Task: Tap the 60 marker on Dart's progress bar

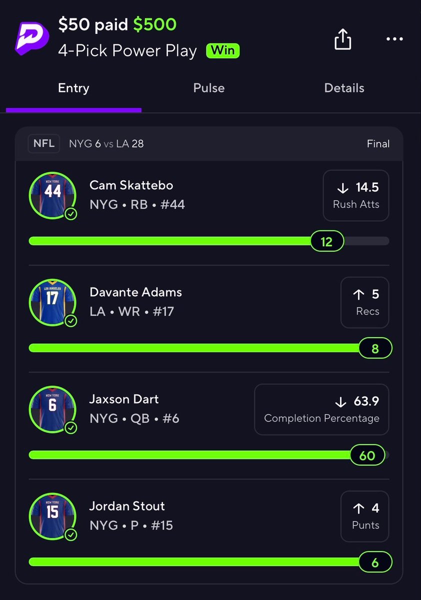Action: (368, 455)
